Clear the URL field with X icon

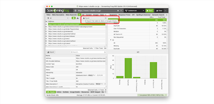coord(118,10)
